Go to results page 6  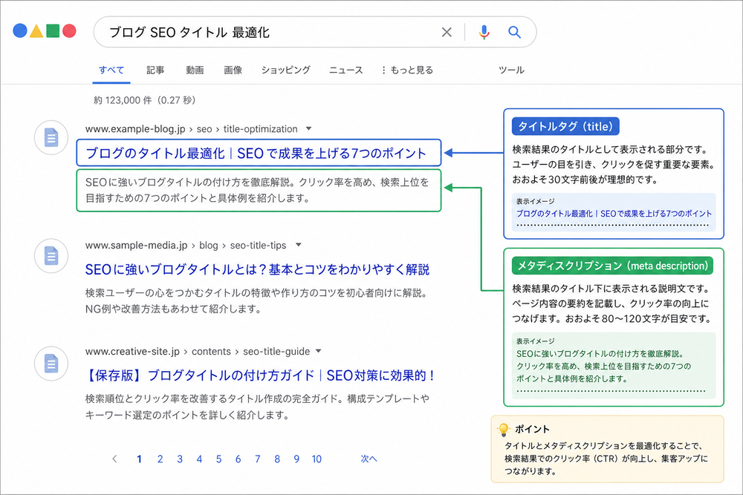(238, 459)
